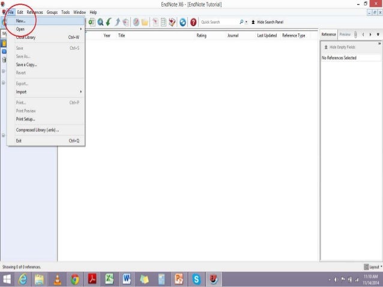The height and width of the screenshot is (287, 383).
Task: Go to previous reference with left arrow
Action: pos(363,35)
